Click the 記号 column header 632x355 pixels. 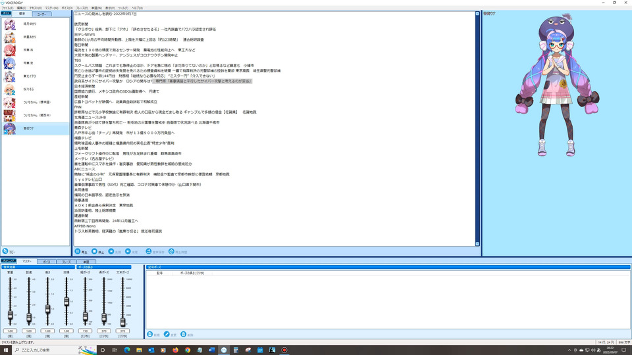tap(159, 273)
